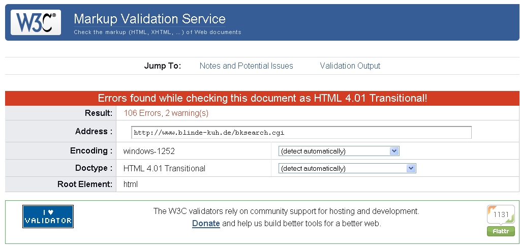Click the 106 Errors, 2 warning(s) result
This screenshot has height=246, width=520.
[166, 113]
